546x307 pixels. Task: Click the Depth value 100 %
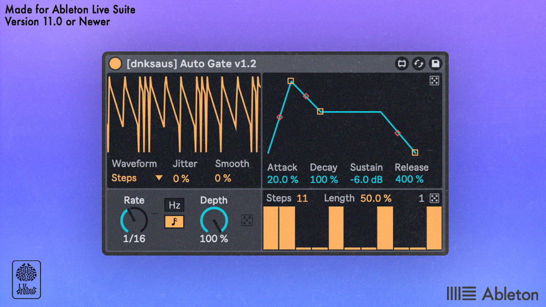coord(214,239)
